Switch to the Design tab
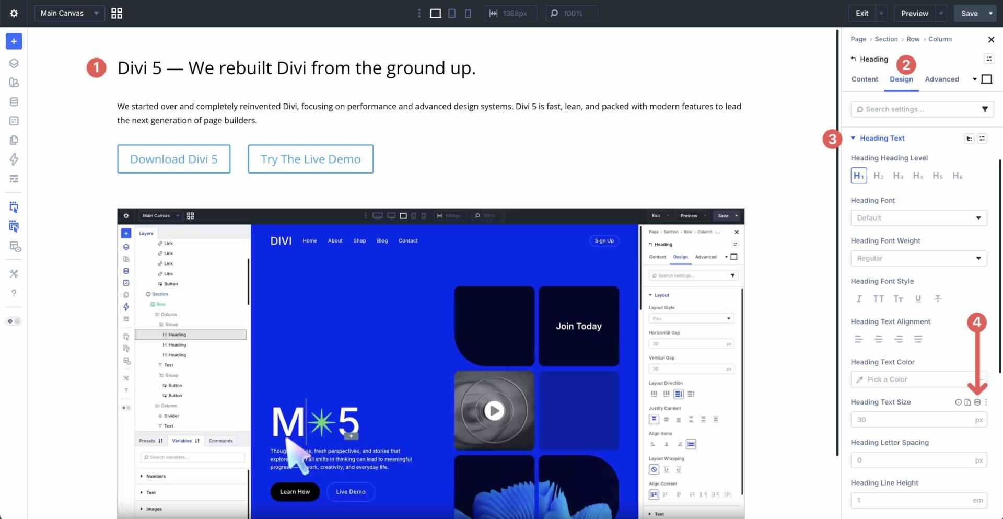This screenshot has width=1003, height=519. 901,79
